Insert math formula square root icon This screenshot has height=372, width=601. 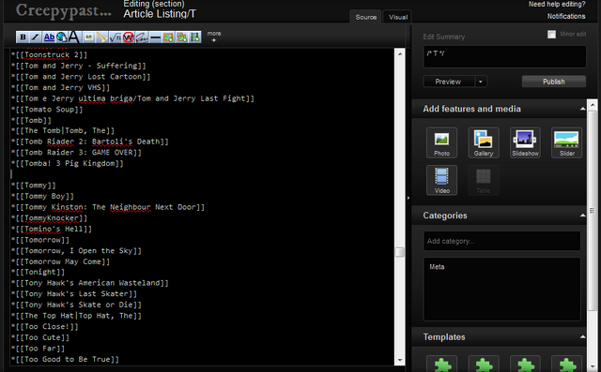[115, 37]
